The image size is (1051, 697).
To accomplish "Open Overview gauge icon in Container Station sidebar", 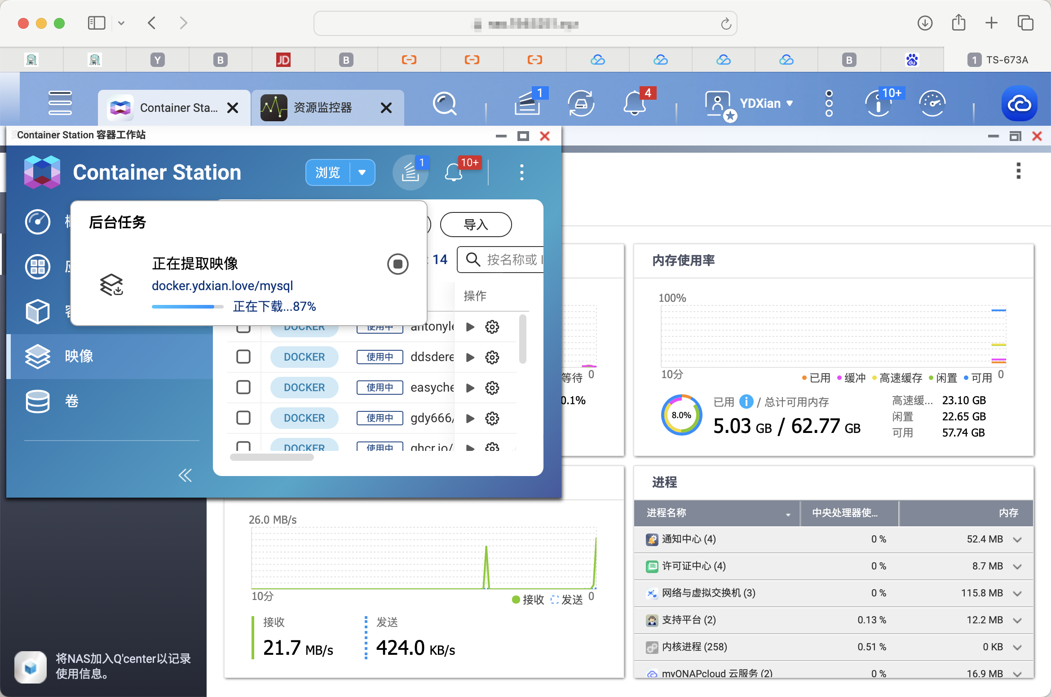I will [38, 222].
